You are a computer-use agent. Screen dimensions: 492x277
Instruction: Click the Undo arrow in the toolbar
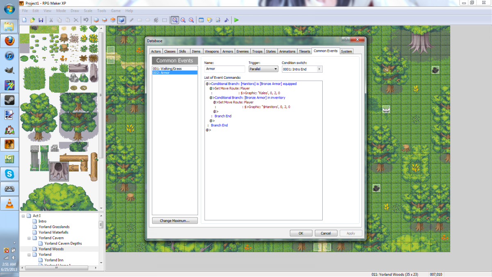86,20
